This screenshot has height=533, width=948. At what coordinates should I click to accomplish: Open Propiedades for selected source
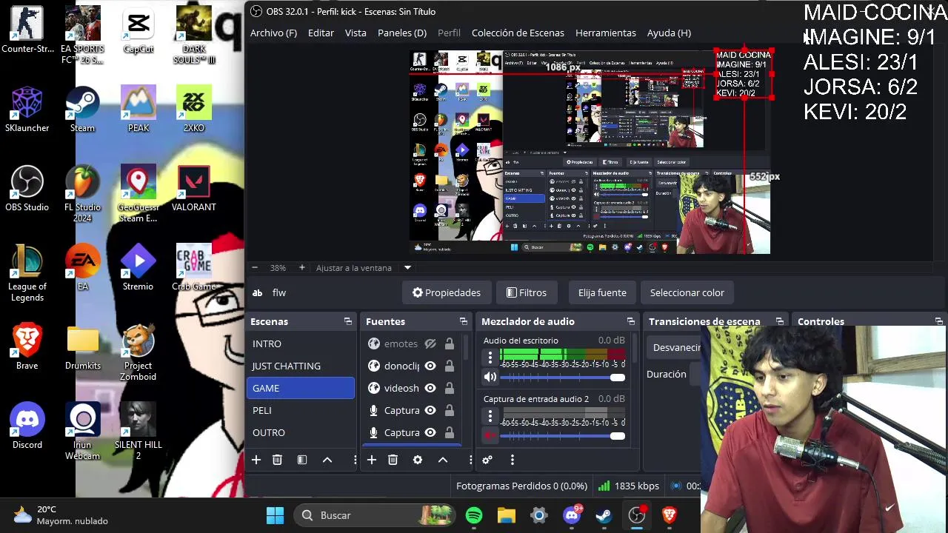click(x=447, y=292)
